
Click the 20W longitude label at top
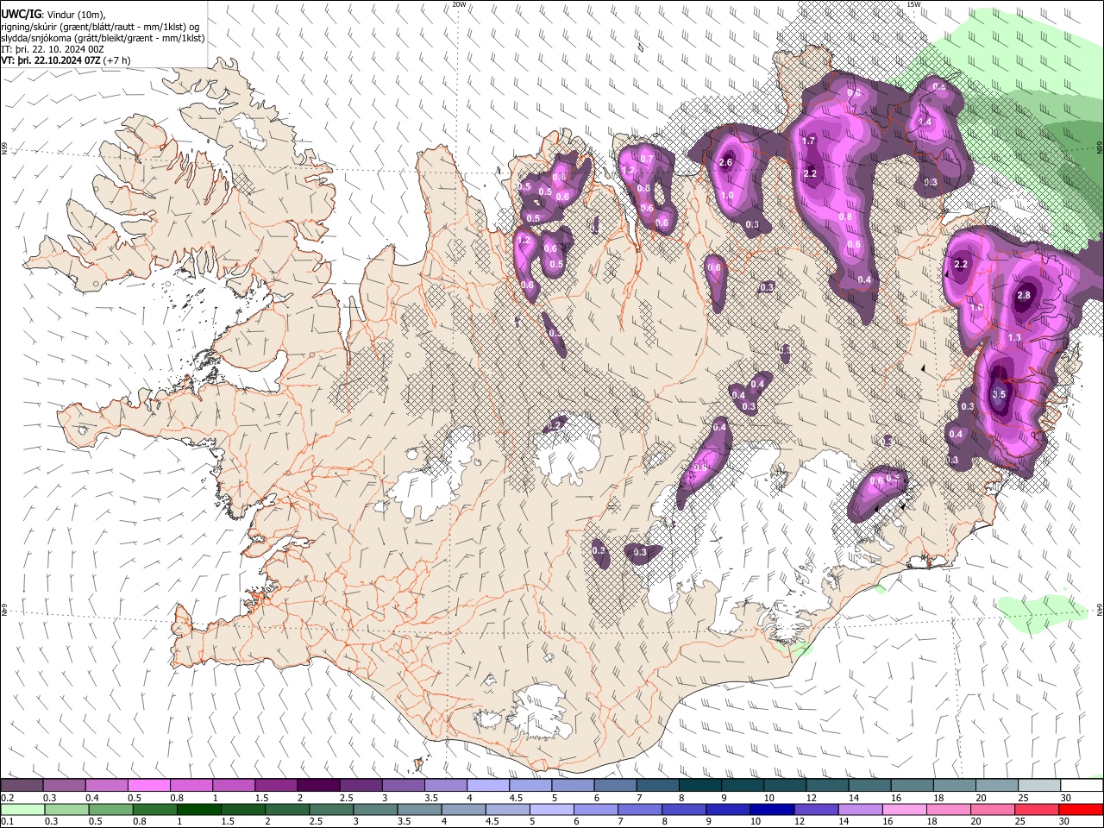[x=460, y=4]
